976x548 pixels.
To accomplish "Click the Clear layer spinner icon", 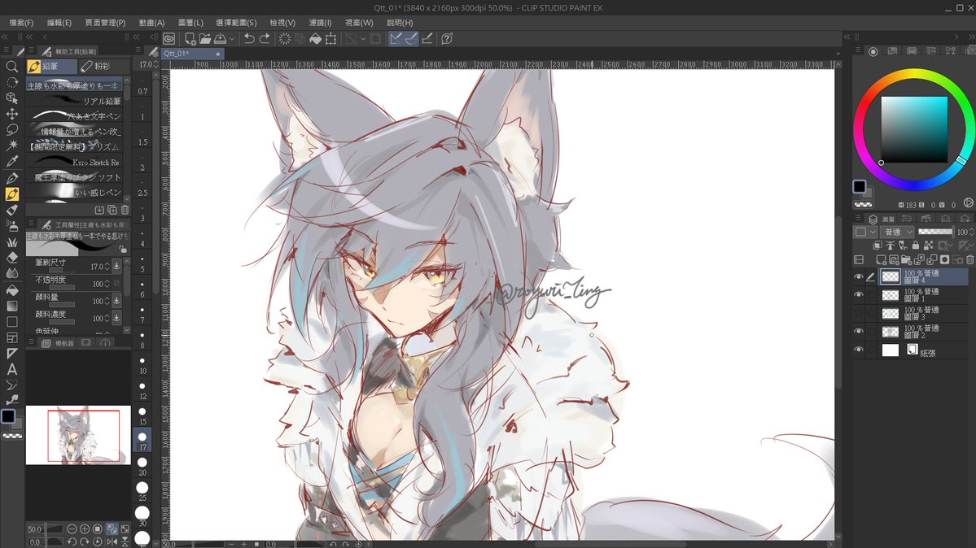I will coord(284,38).
